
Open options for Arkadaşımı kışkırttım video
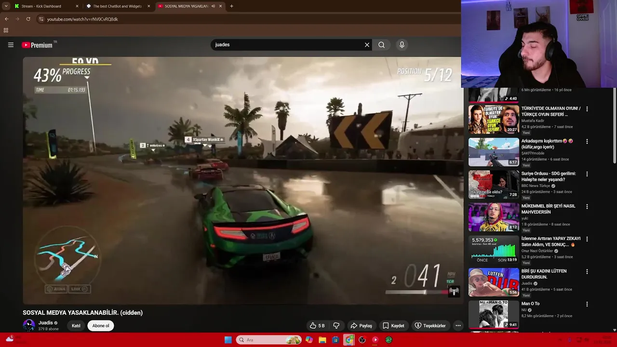pyautogui.click(x=587, y=142)
